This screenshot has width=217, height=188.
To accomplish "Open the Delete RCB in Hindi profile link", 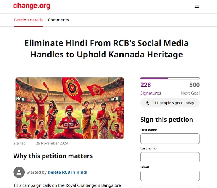I will (x=67, y=172).
